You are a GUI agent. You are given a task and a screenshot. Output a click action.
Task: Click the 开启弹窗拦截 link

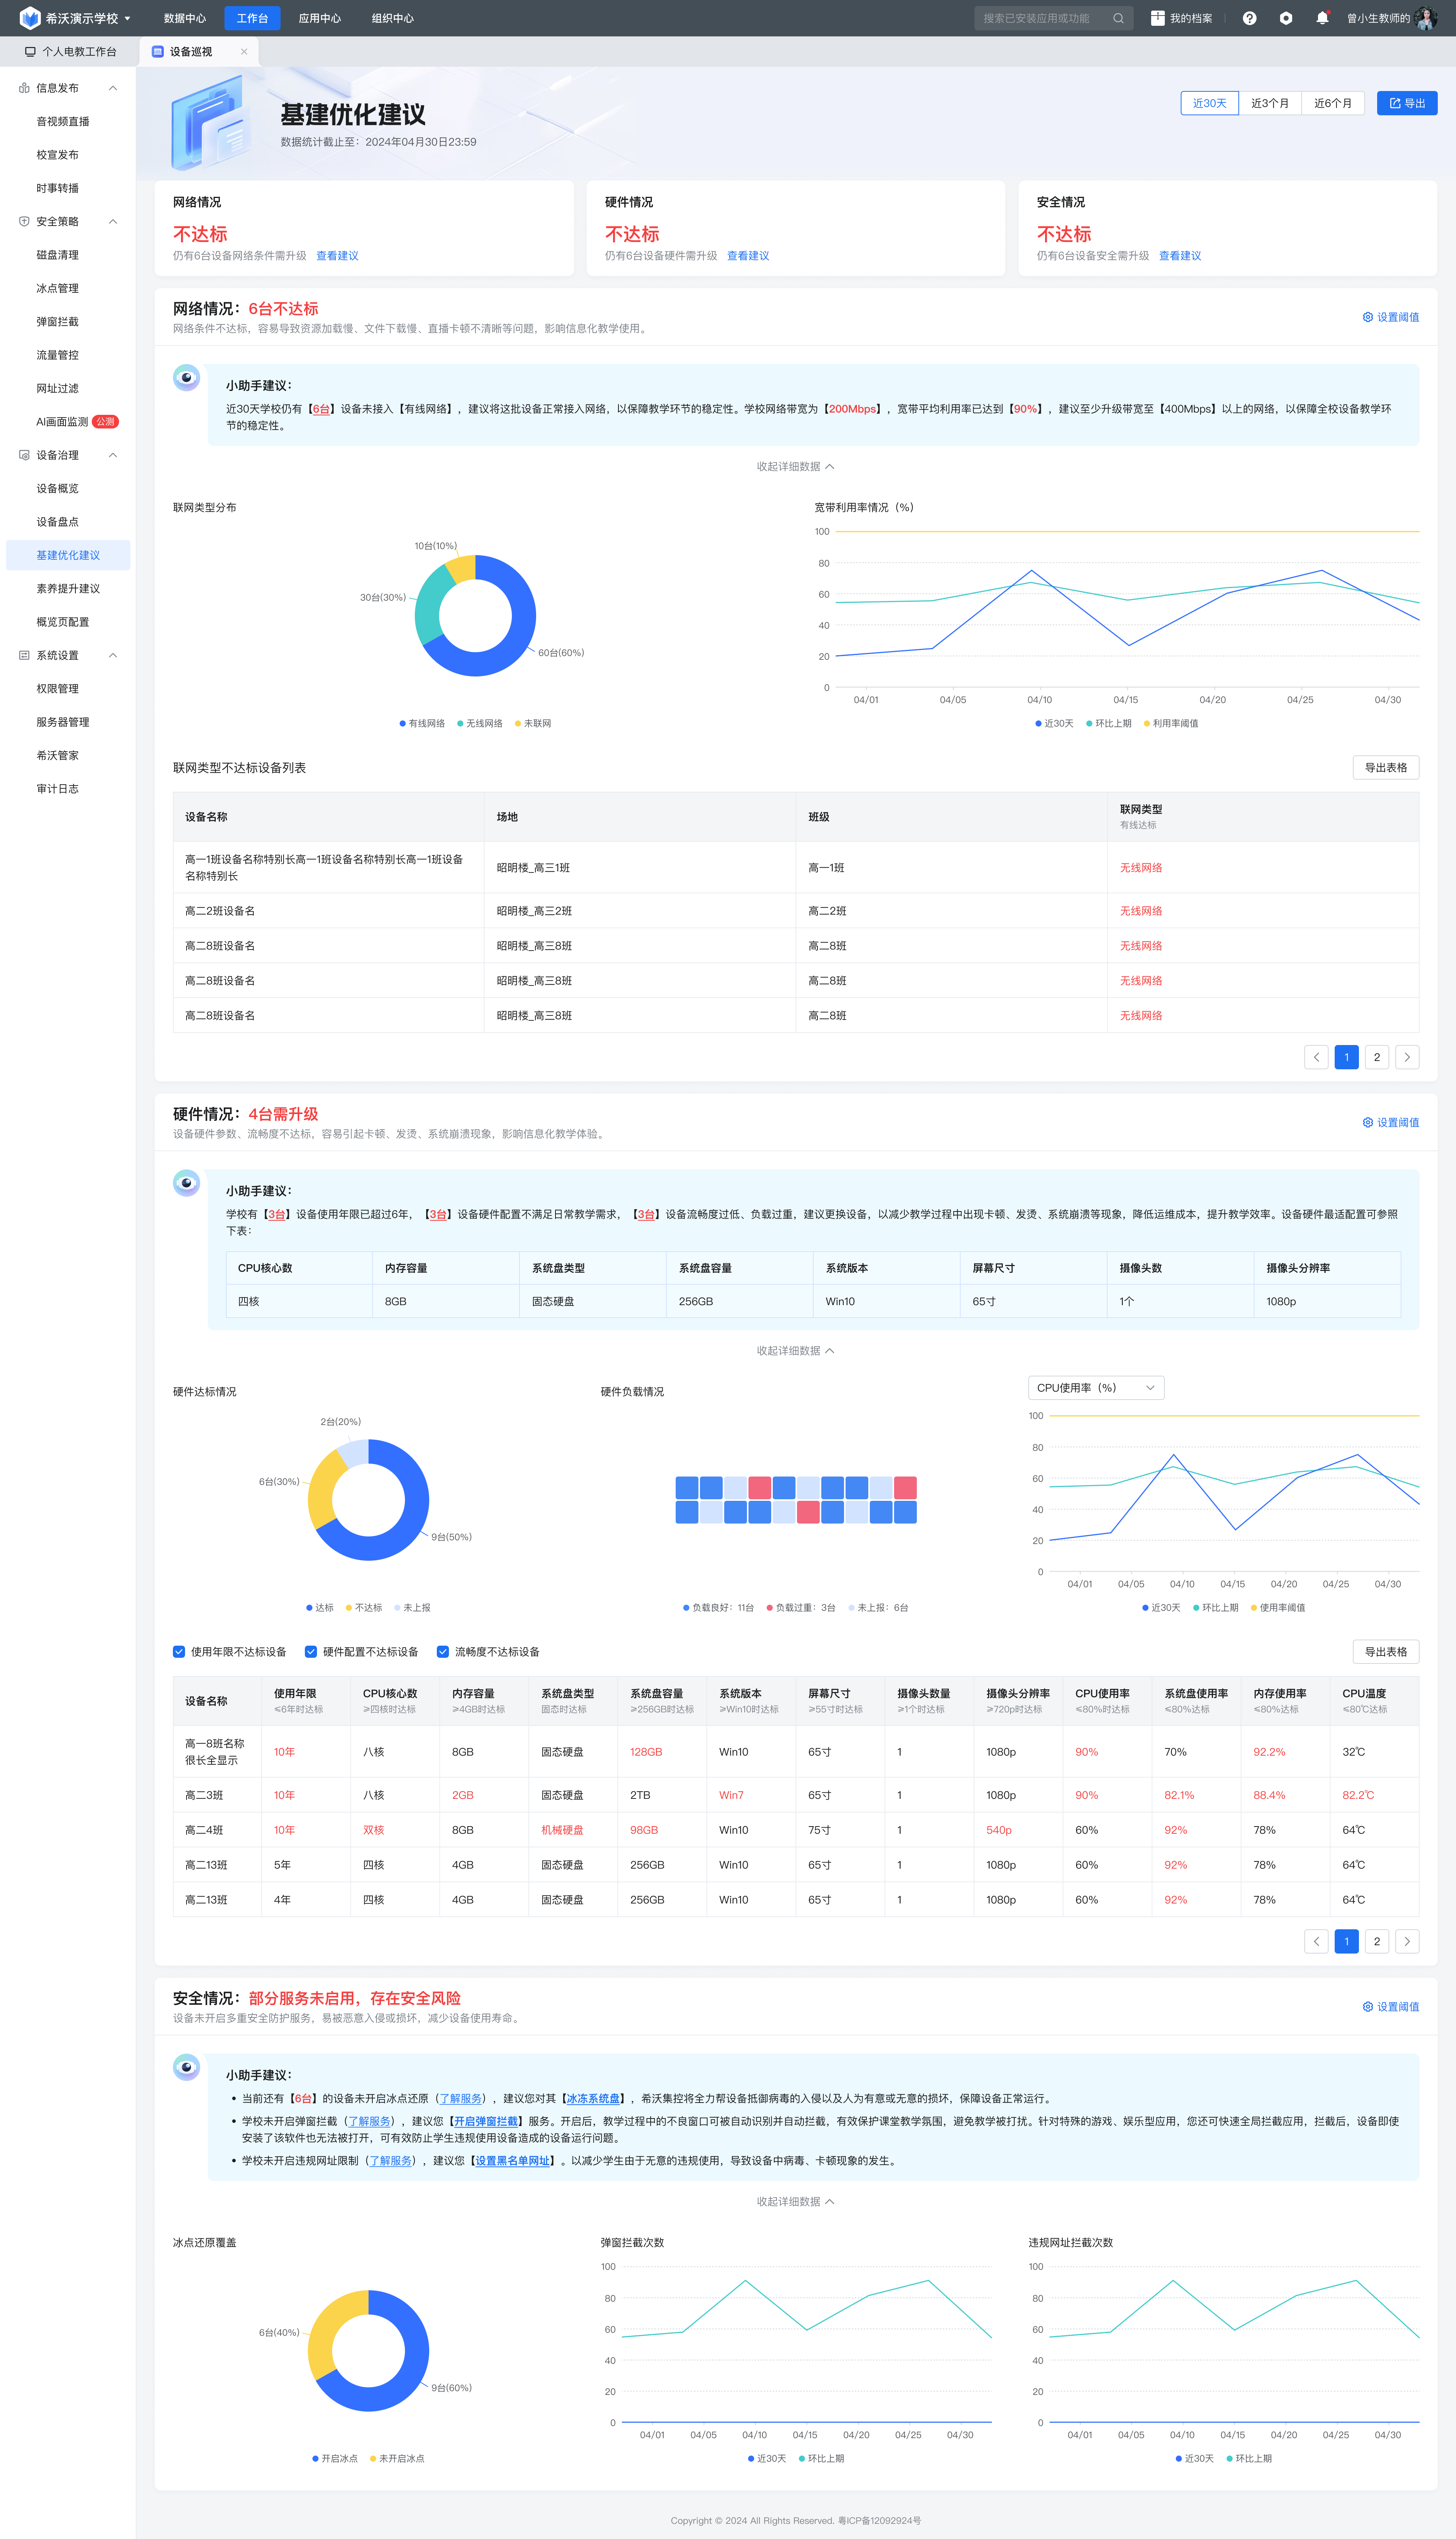click(x=486, y=2121)
